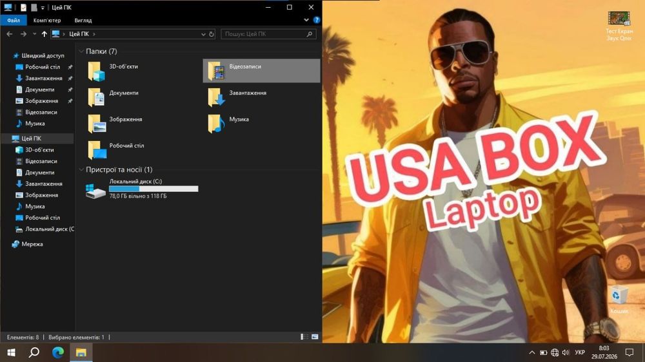Open the Файл ribbon tab

(13, 20)
